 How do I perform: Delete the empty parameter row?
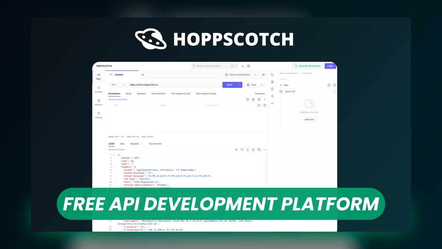264,105
